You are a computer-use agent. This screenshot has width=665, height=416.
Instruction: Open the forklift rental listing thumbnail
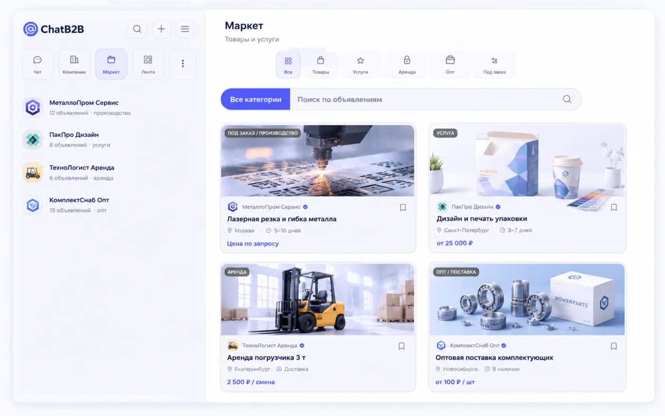click(x=318, y=300)
